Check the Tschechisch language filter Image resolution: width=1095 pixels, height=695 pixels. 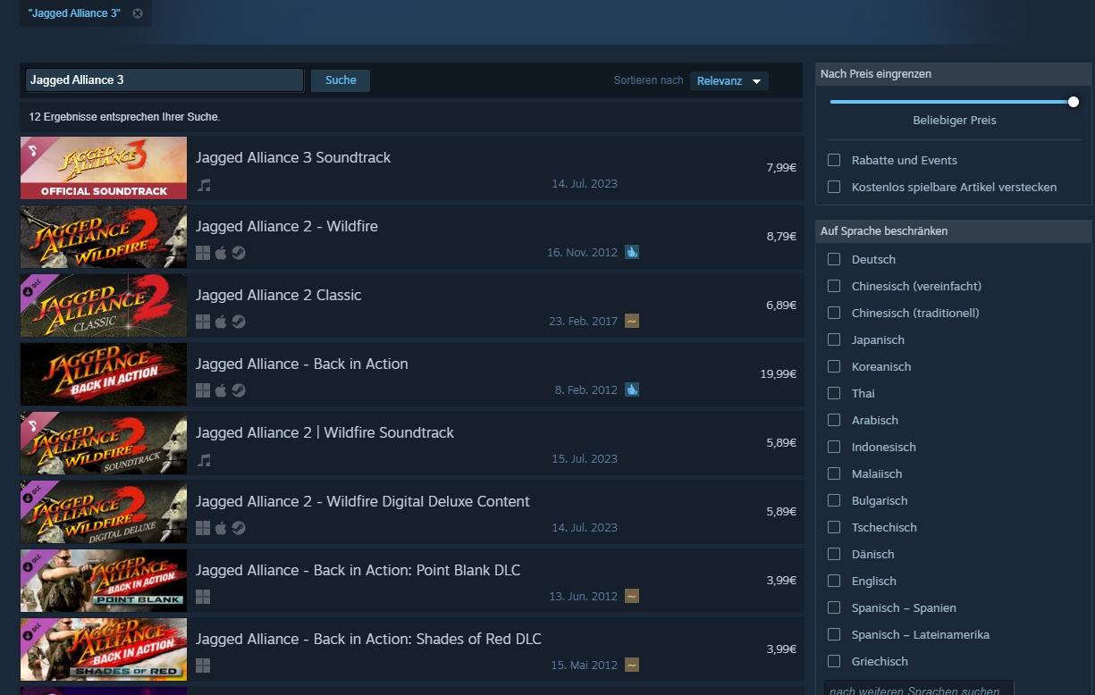[x=834, y=527]
